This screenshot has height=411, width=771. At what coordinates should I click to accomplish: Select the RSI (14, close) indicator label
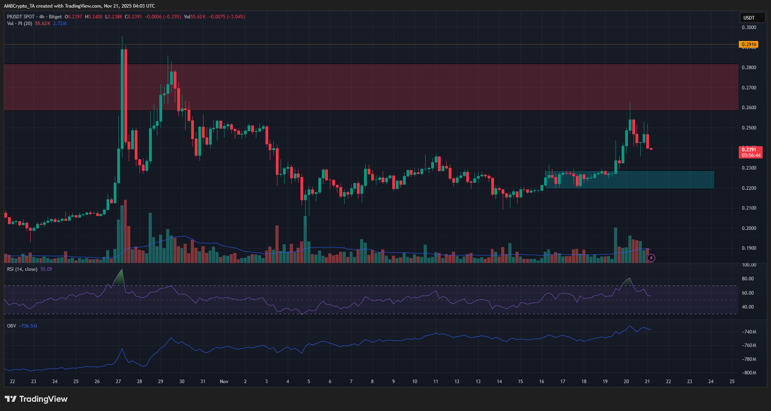point(22,269)
